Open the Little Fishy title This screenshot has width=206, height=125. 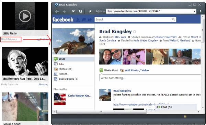10,34
